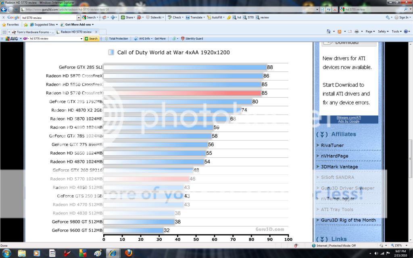Close the AVG toolbar with its X
Viewport: 413px width, 258px height.
click(x=2, y=38)
